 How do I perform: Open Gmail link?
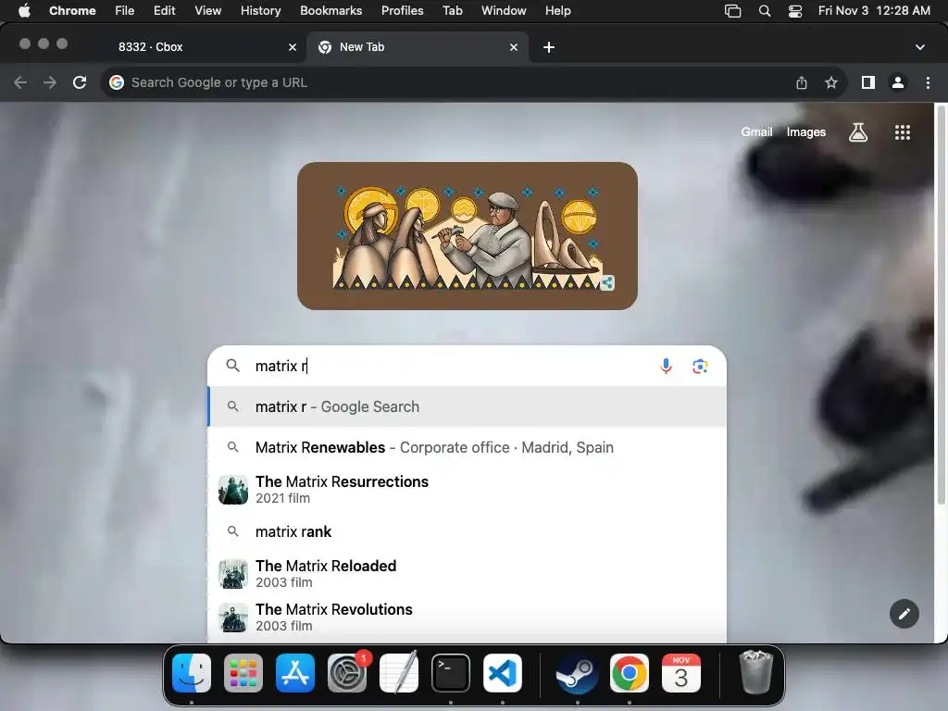click(x=757, y=131)
